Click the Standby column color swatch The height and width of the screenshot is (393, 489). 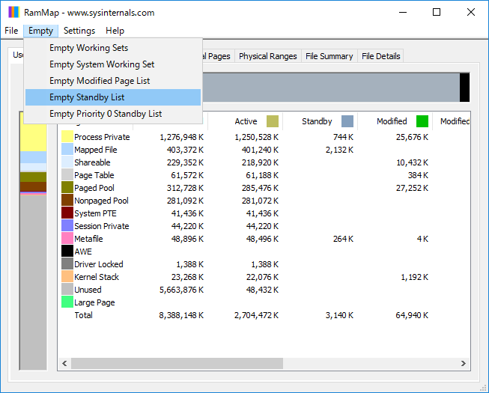click(347, 121)
